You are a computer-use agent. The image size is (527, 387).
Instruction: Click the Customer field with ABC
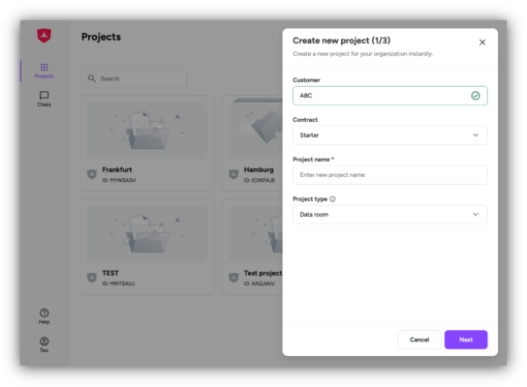(x=389, y=96)
